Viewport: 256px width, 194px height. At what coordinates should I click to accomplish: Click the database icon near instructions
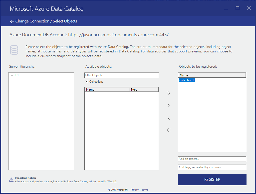tap(14, 50)
